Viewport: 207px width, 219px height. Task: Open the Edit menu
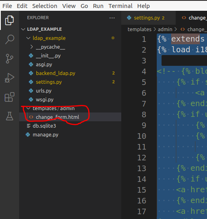pos(22,6)
